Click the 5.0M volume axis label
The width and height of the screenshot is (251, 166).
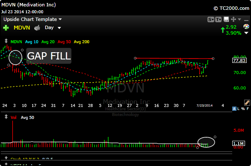pos(239,130)
